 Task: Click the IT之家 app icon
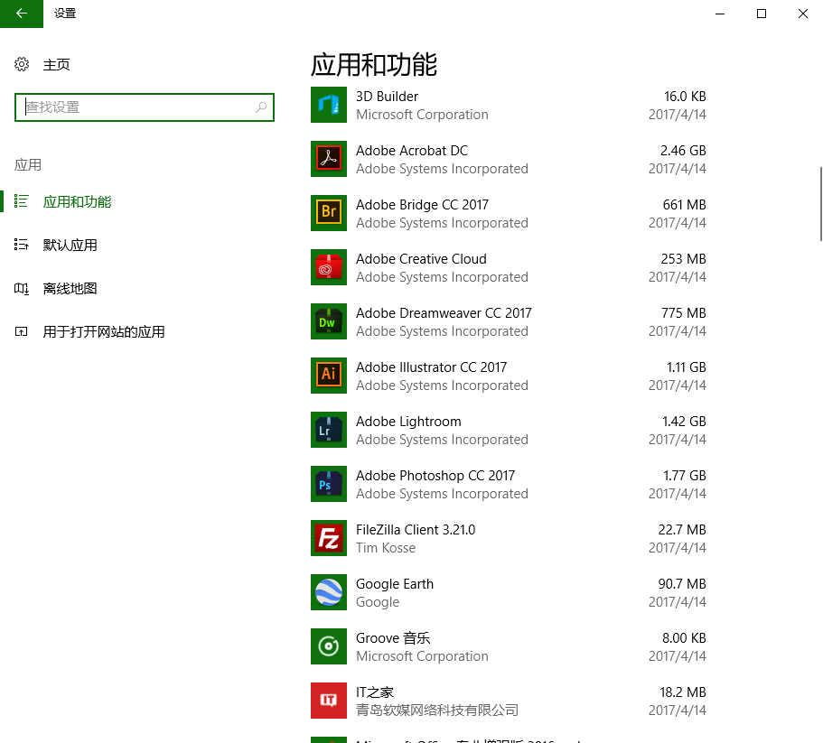pos(328,701)
